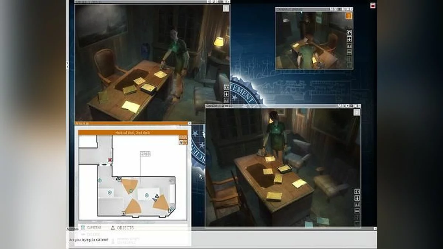Select the object triangle near the map cursor
443x249 pixels.
157,196
